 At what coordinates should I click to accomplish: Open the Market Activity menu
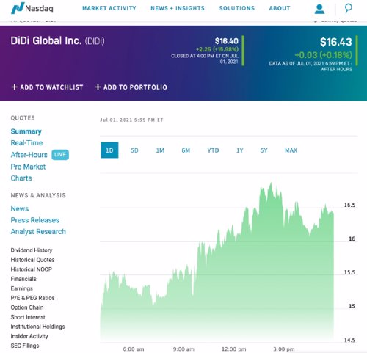109,8
